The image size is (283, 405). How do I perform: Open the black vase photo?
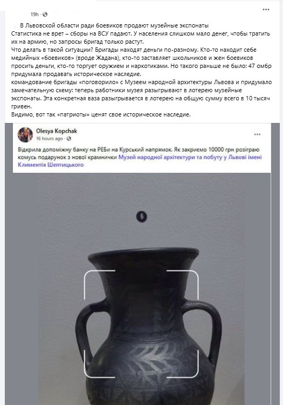141,289
